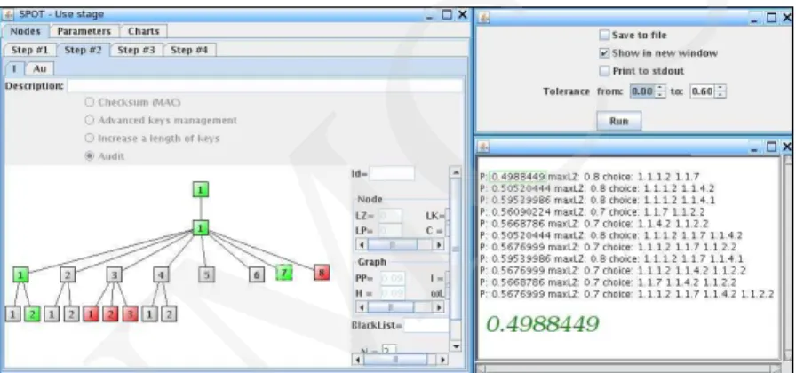This screenshot has height=373, width=796.
Task: Click the Tolerance to value 0.60
Action: (x=703, y=91)
